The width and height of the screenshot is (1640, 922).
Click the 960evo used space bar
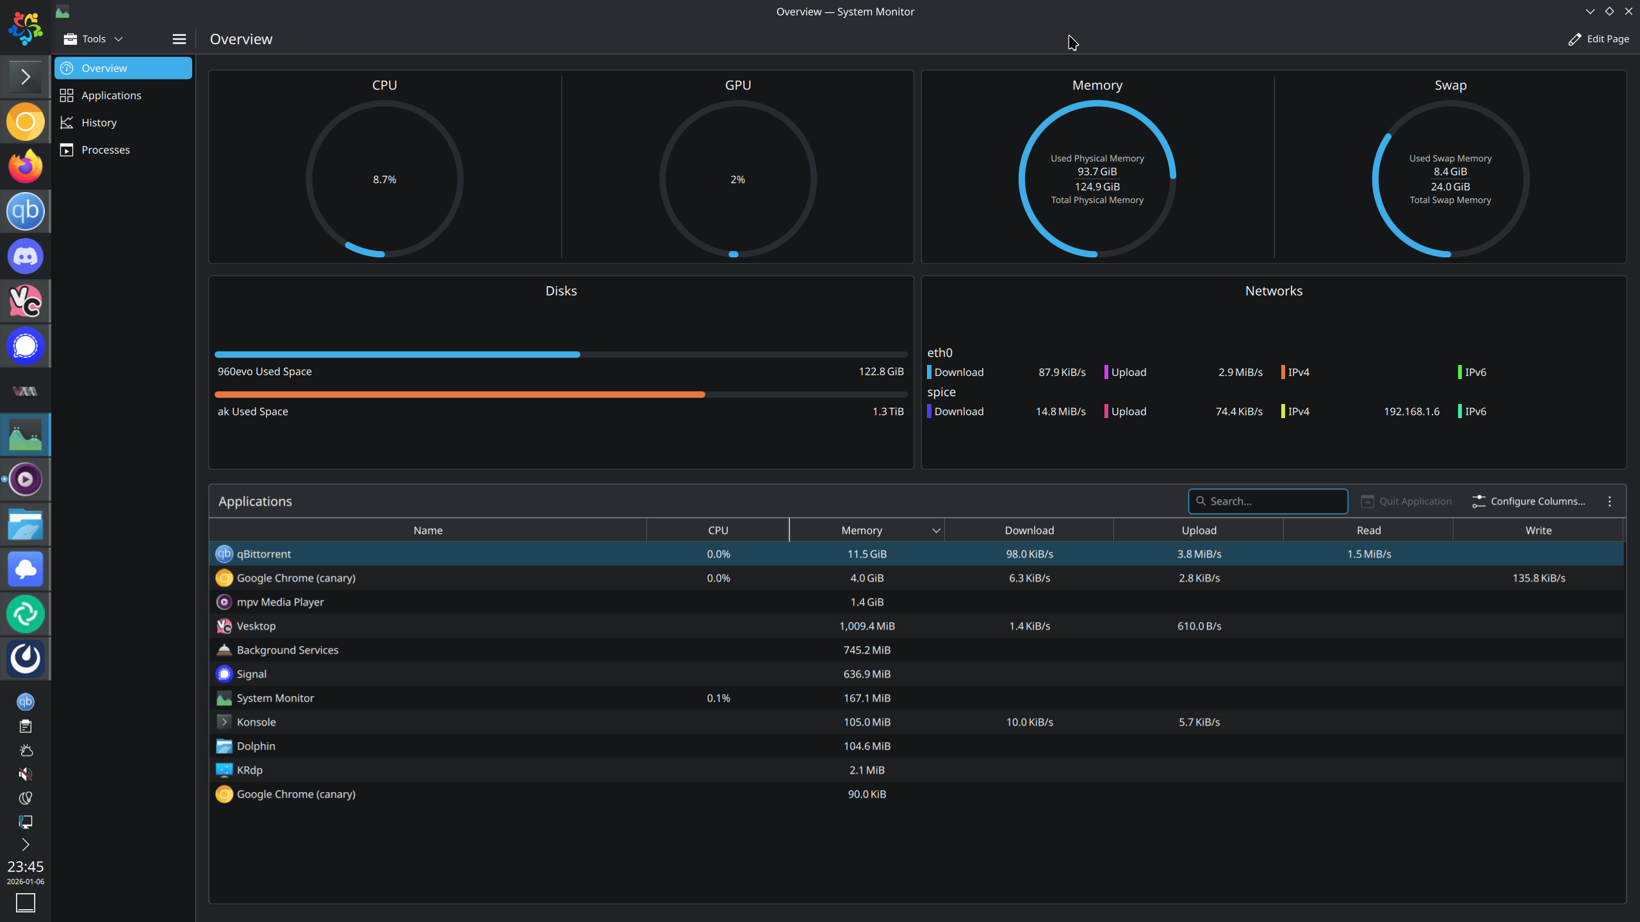point(397,354)
